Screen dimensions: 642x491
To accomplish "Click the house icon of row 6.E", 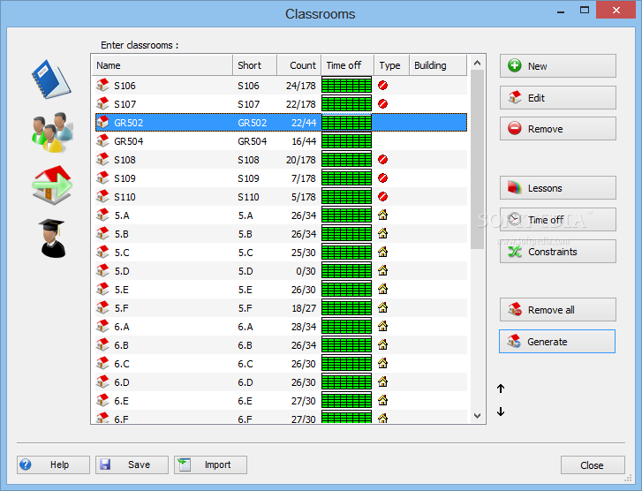I will pos(102,400).
